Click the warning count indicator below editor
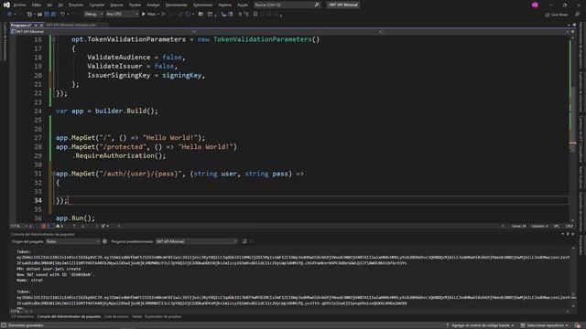Viewport: 586px width, 329px height. click(x=60, y=226)
